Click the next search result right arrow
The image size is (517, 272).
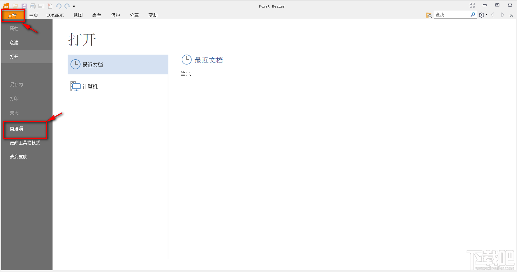[x=502, y=15]
